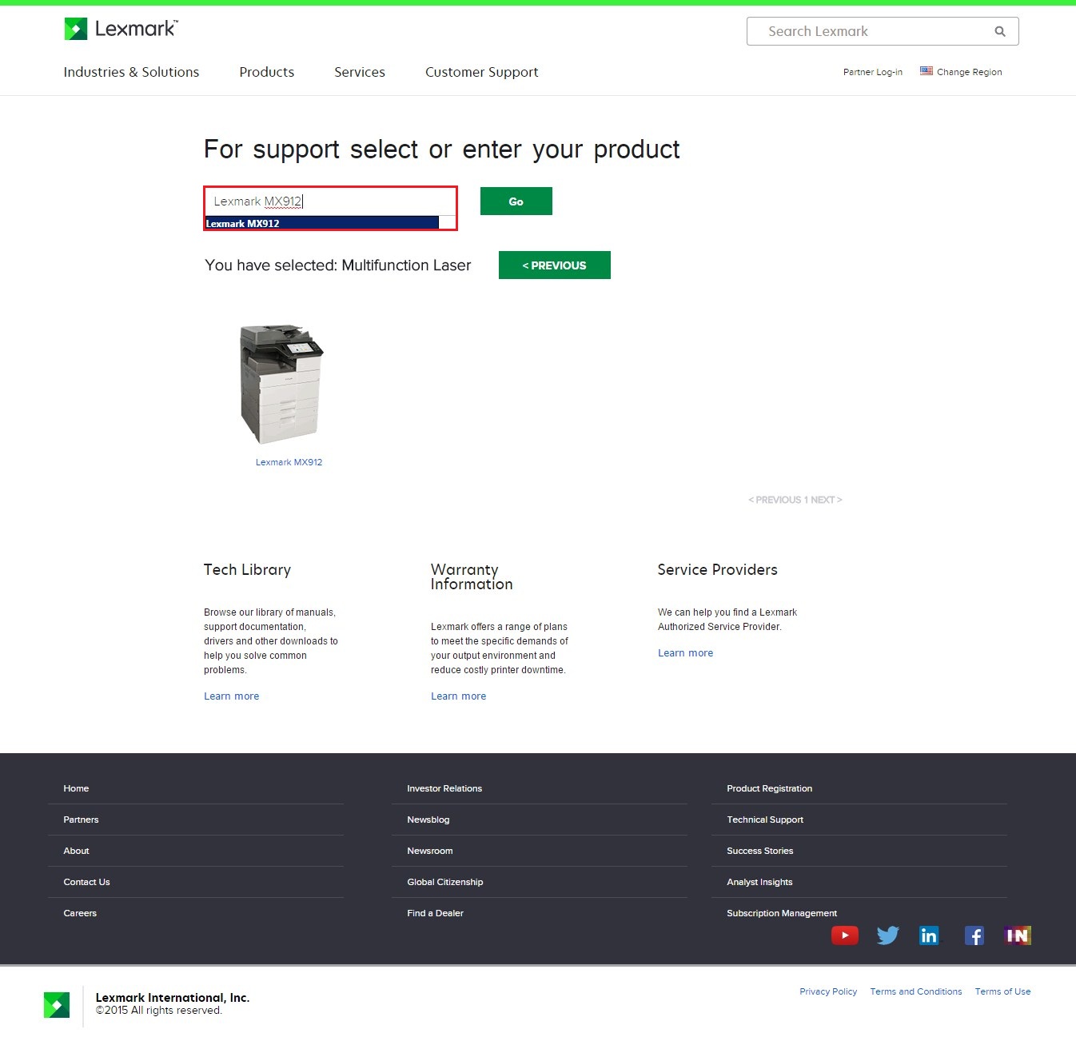Open the Find a Dealer footer link
The height and width of the screenshot is (1045, 1076).
(x=436, y=913)
